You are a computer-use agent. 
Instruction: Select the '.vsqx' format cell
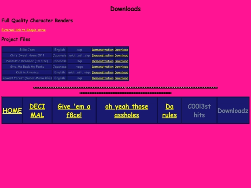pos(79,67)
